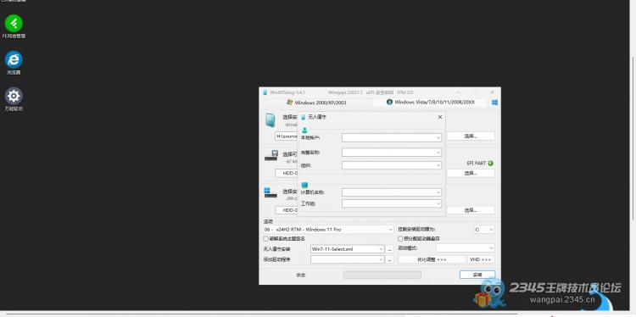636x317 pixels.
Task: Open the C: drive letter dropdown
Action: [x=484, y=230]
